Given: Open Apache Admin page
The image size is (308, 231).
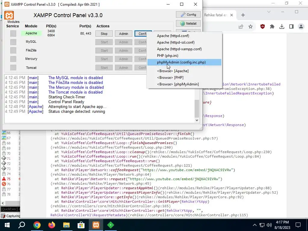Looking at the screenshot, I should pos(124,34).
